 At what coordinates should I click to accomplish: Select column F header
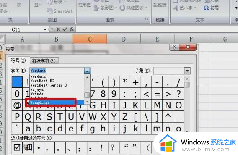(191, 39)
